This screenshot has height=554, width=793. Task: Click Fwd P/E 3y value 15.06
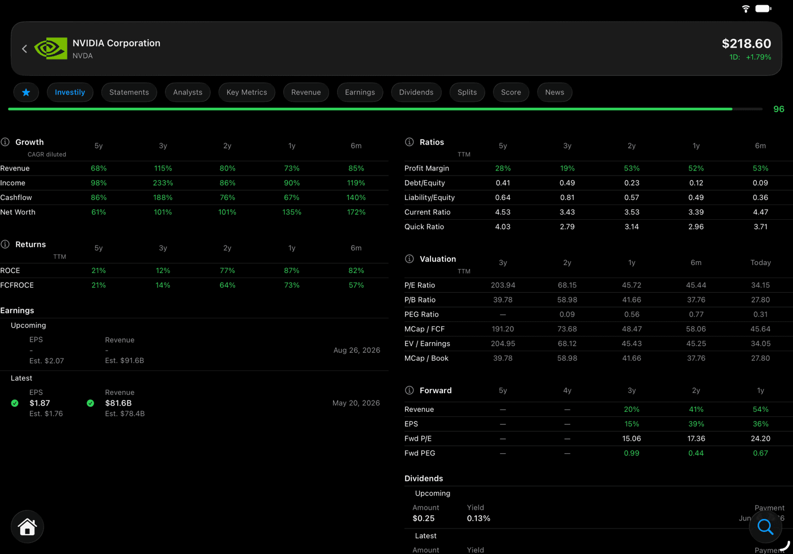click(632, 439)
